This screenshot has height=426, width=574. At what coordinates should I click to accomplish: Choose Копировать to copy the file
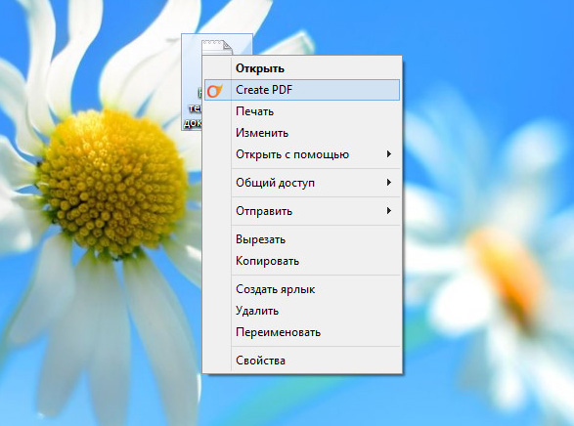pyautogui.click(x=302, y=261)
